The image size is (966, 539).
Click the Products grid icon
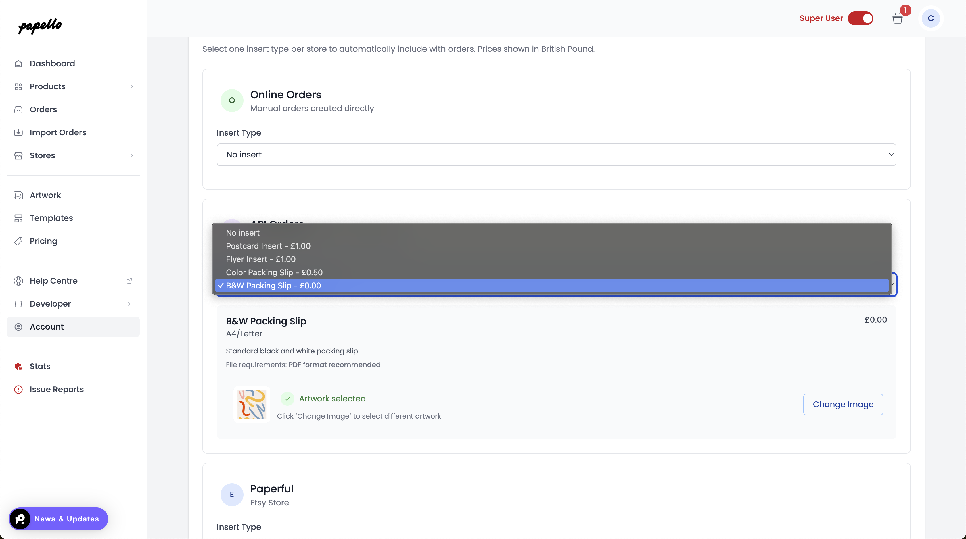(x=18, y=86)
